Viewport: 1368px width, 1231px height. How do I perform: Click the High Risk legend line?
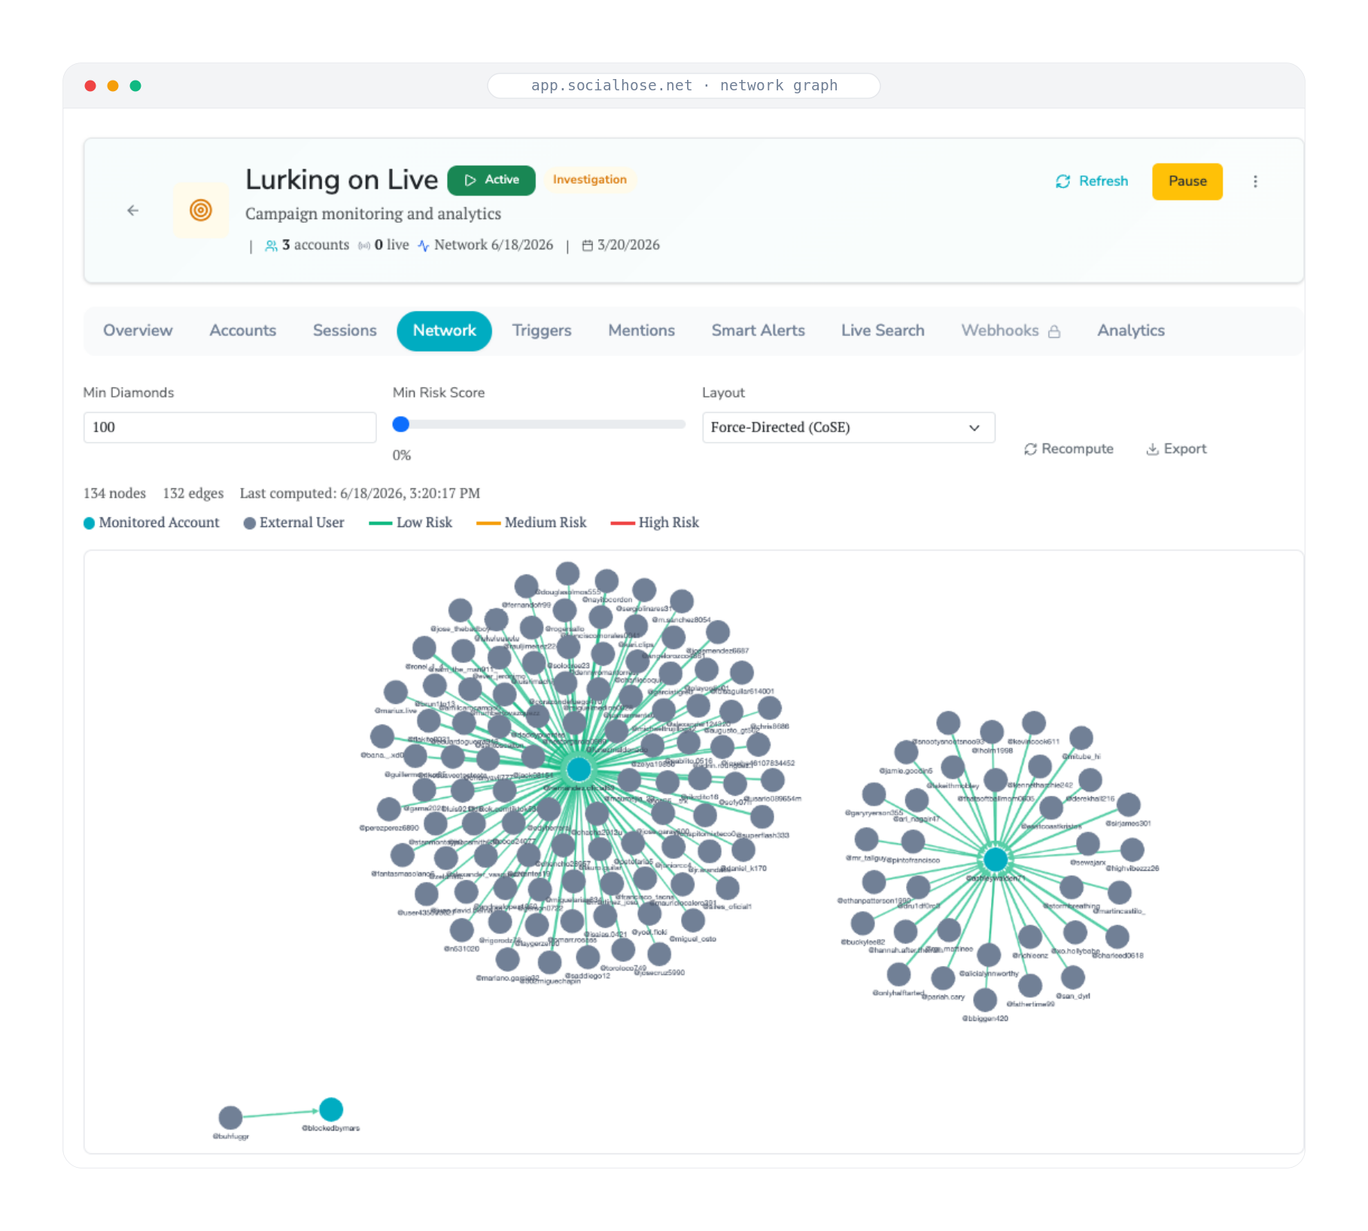[622, 523]
